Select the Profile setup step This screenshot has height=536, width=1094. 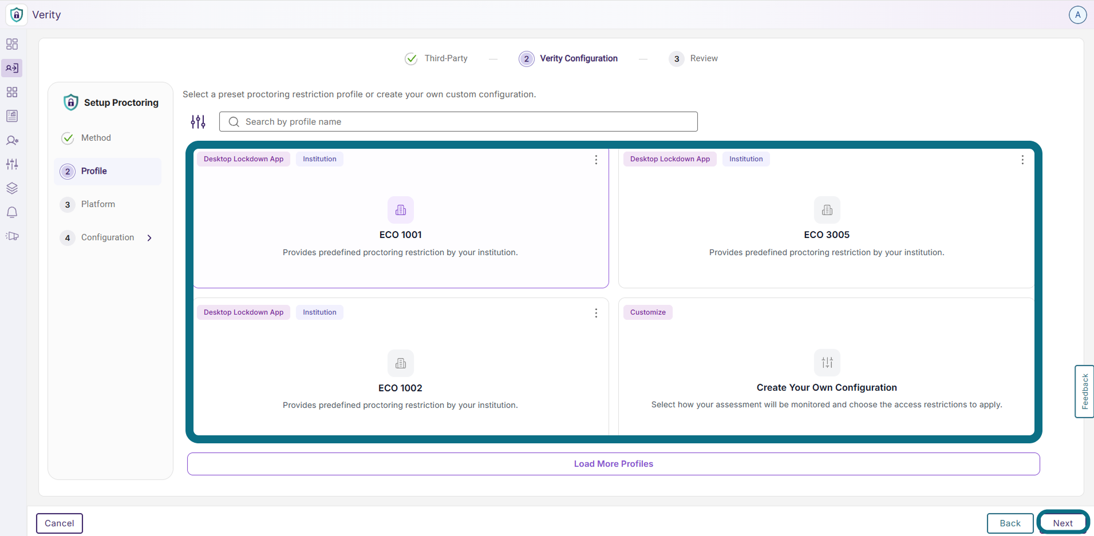[x=108, y=171]
